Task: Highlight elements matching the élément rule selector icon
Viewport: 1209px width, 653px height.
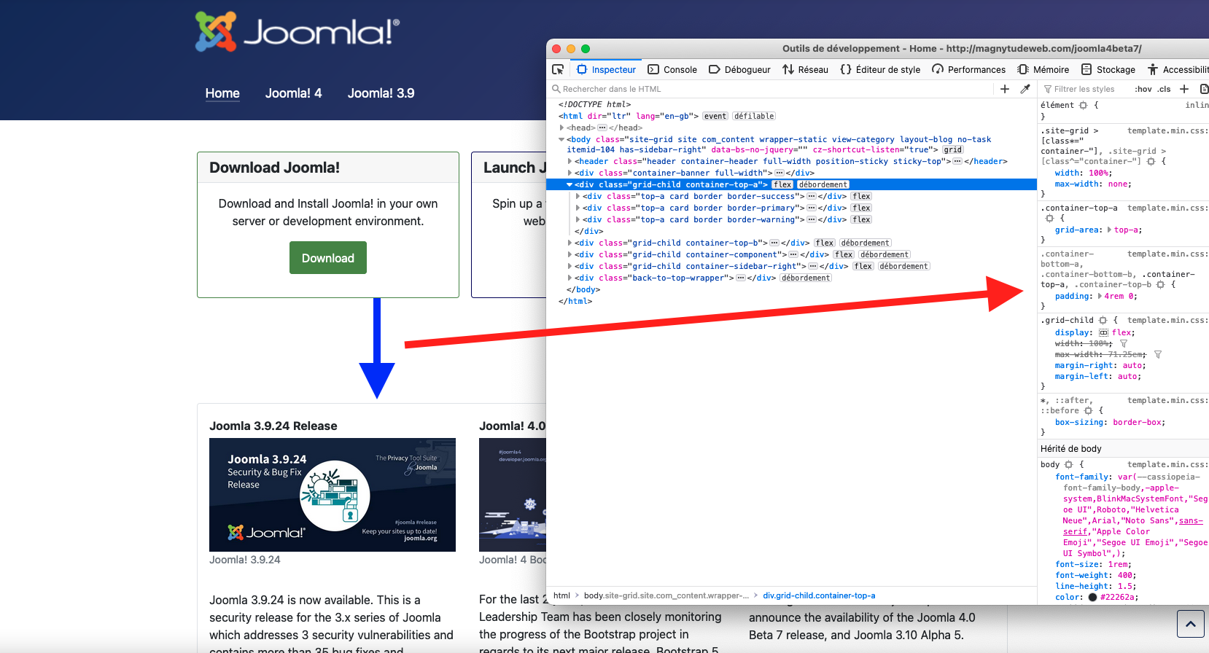Action: 1083,105
